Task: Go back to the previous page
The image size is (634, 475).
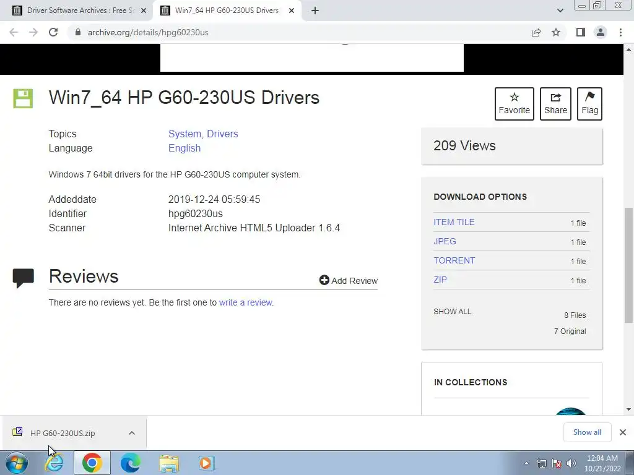Action: point(14,32)
